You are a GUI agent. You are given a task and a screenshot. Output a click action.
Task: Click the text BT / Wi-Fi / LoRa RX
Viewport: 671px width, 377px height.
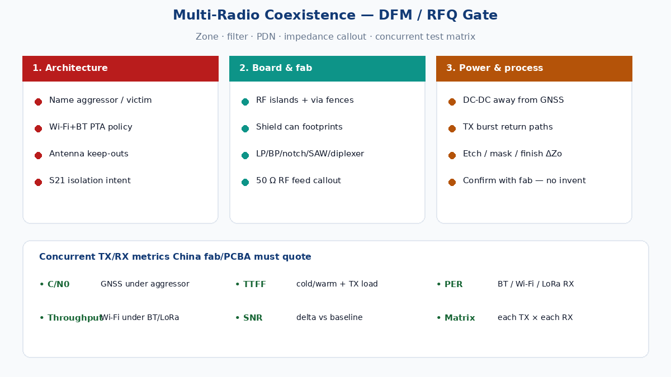click(x=536, y=284)
